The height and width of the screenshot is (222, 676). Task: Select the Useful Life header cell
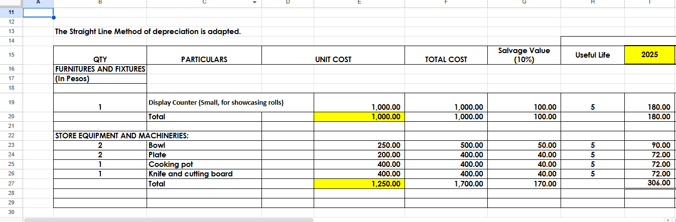[x=593, y=55]
